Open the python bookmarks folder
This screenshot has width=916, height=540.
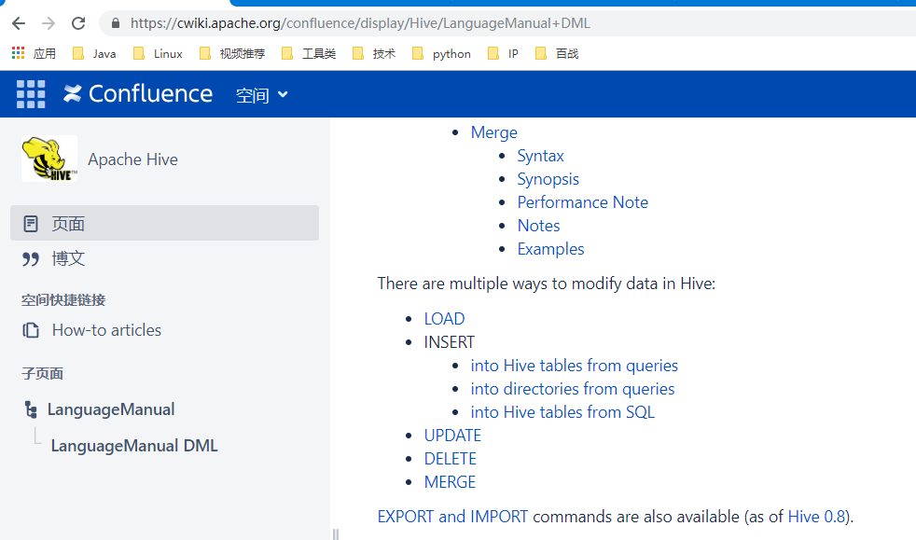440,53
